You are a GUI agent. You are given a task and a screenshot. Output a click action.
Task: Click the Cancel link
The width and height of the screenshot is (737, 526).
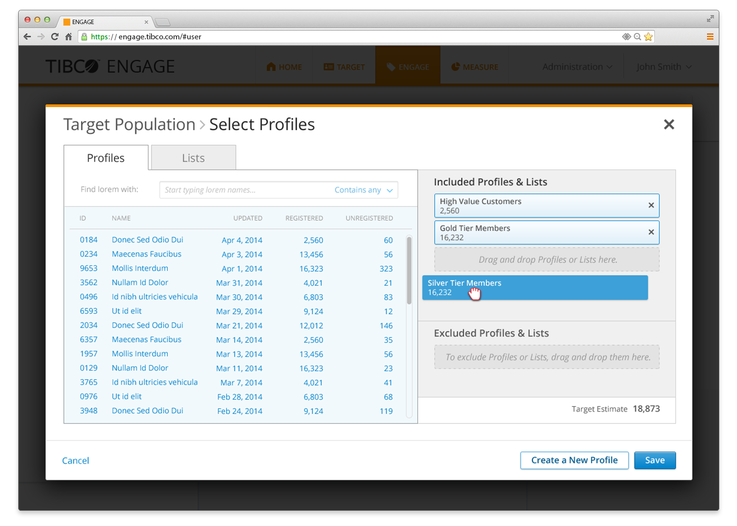pyautogui.click(x=76, y=461)
